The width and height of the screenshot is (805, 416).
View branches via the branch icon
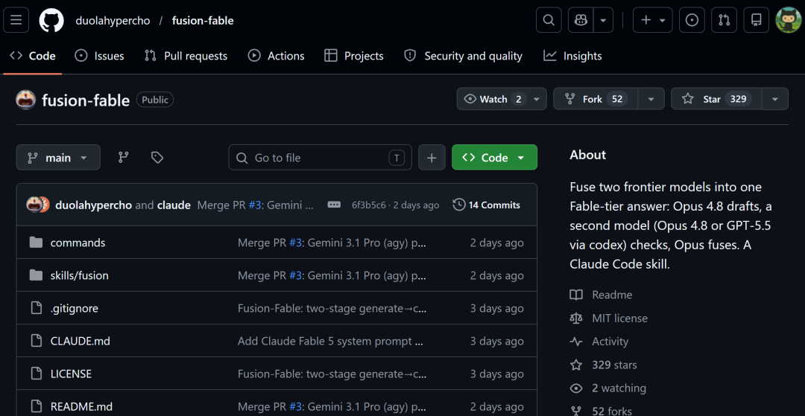(x=123, y=158)
